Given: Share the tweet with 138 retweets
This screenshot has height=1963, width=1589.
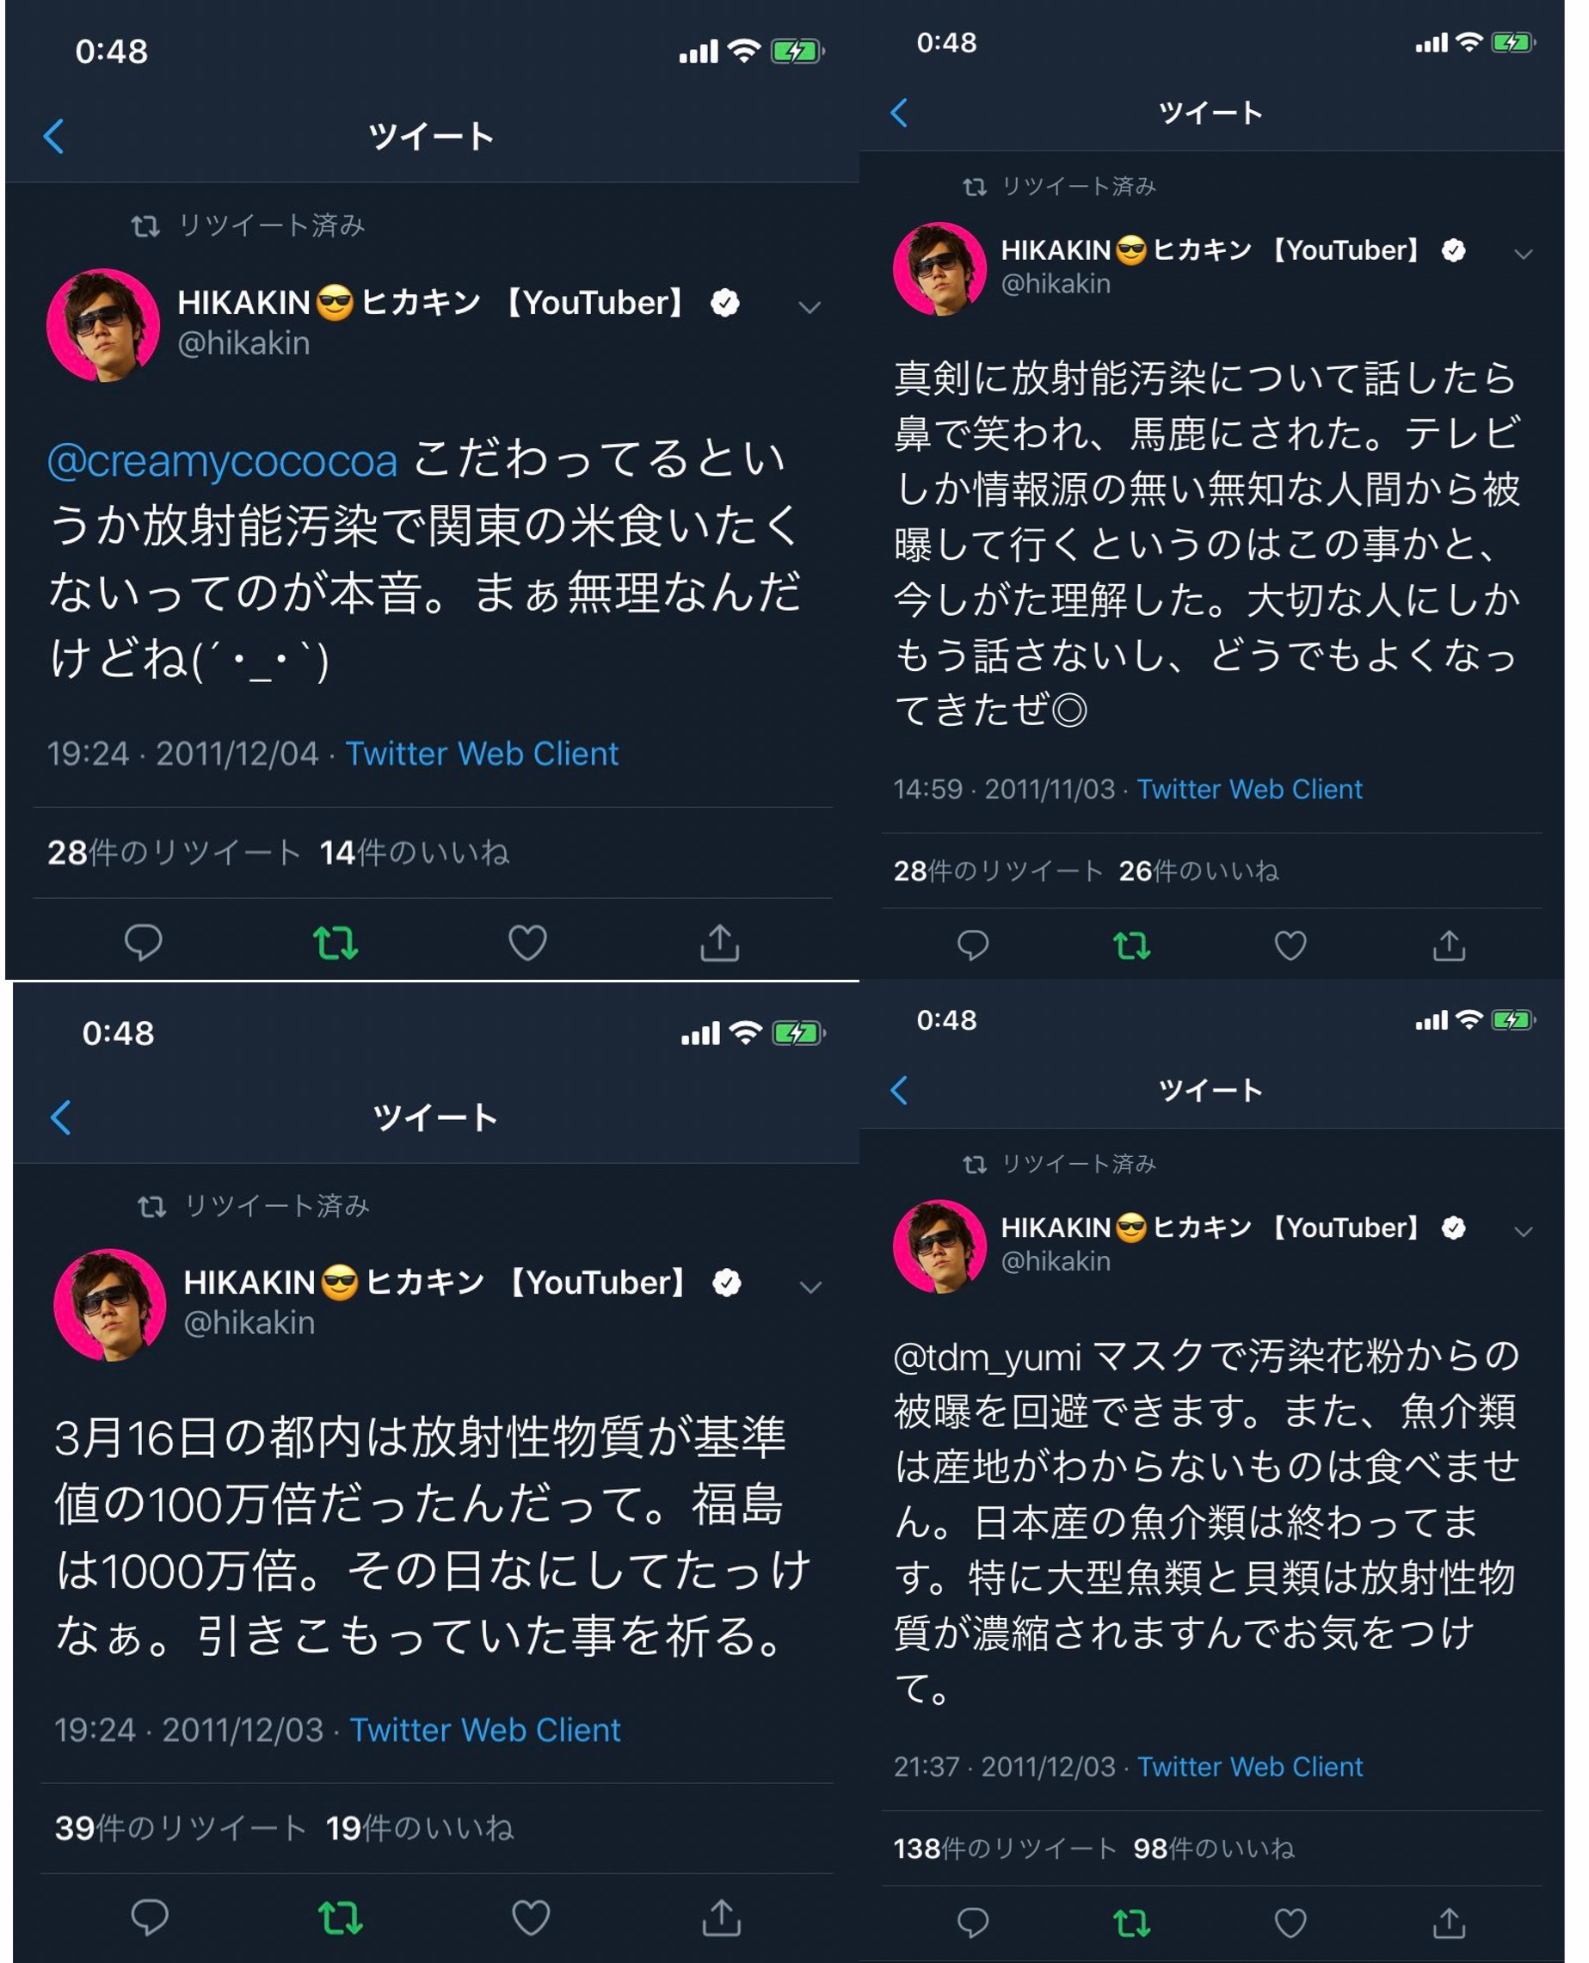Looking at the screenshot, I should 1449,1923.
